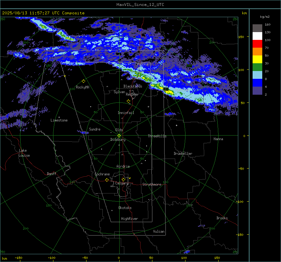Click the ThreeHills city label
This screenshot has width=281, height=262.
pos(157,136)
